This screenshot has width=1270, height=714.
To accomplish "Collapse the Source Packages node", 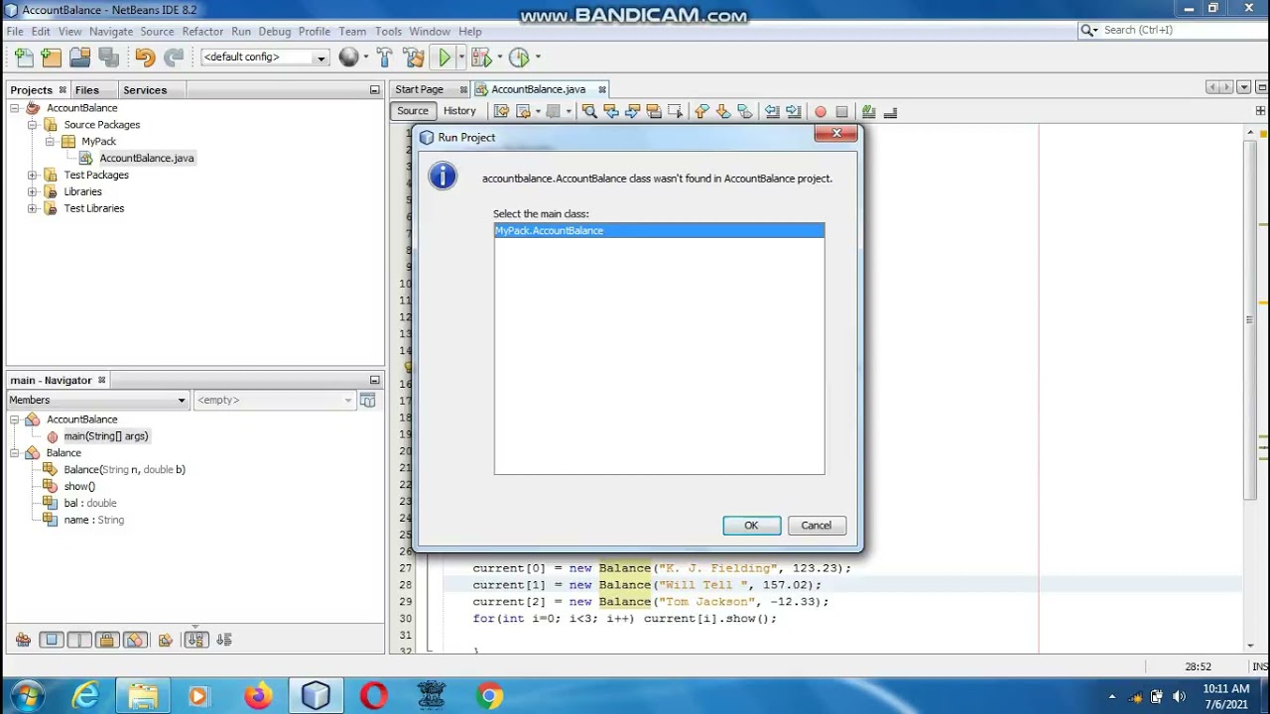I will 32,125.
